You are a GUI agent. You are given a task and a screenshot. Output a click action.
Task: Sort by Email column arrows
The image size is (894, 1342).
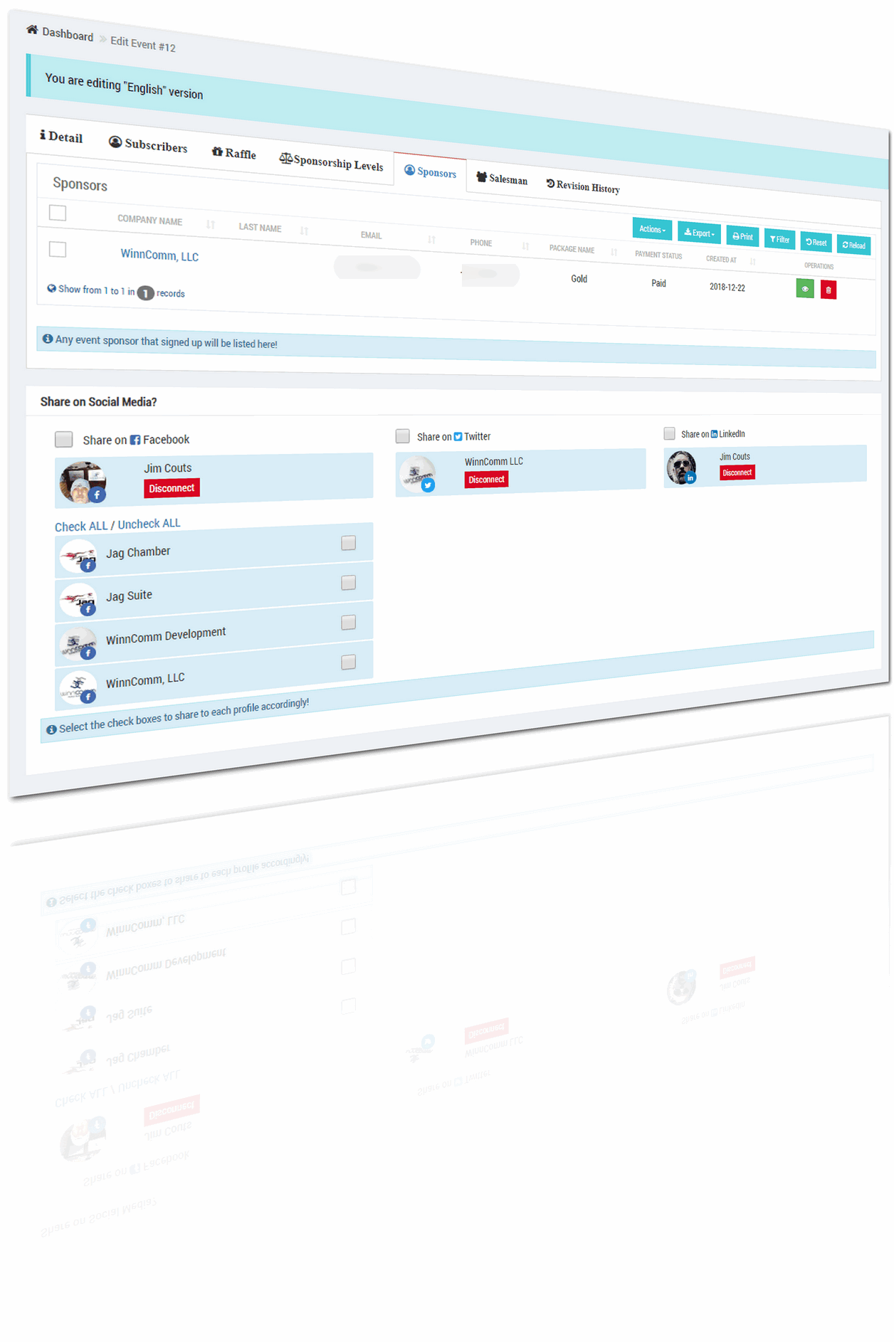point(431,239)
